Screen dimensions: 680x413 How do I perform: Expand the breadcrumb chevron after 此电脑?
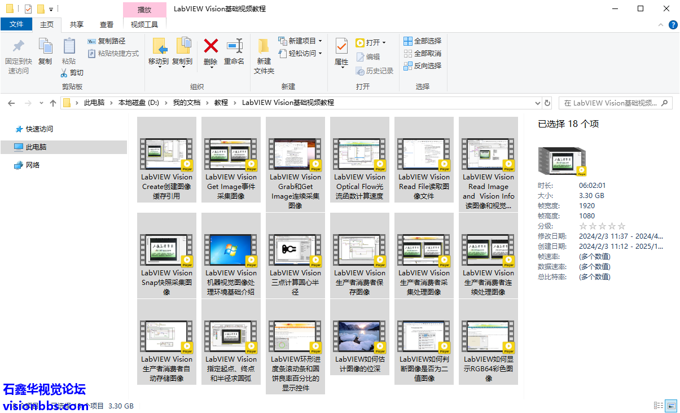coord(112,103)
